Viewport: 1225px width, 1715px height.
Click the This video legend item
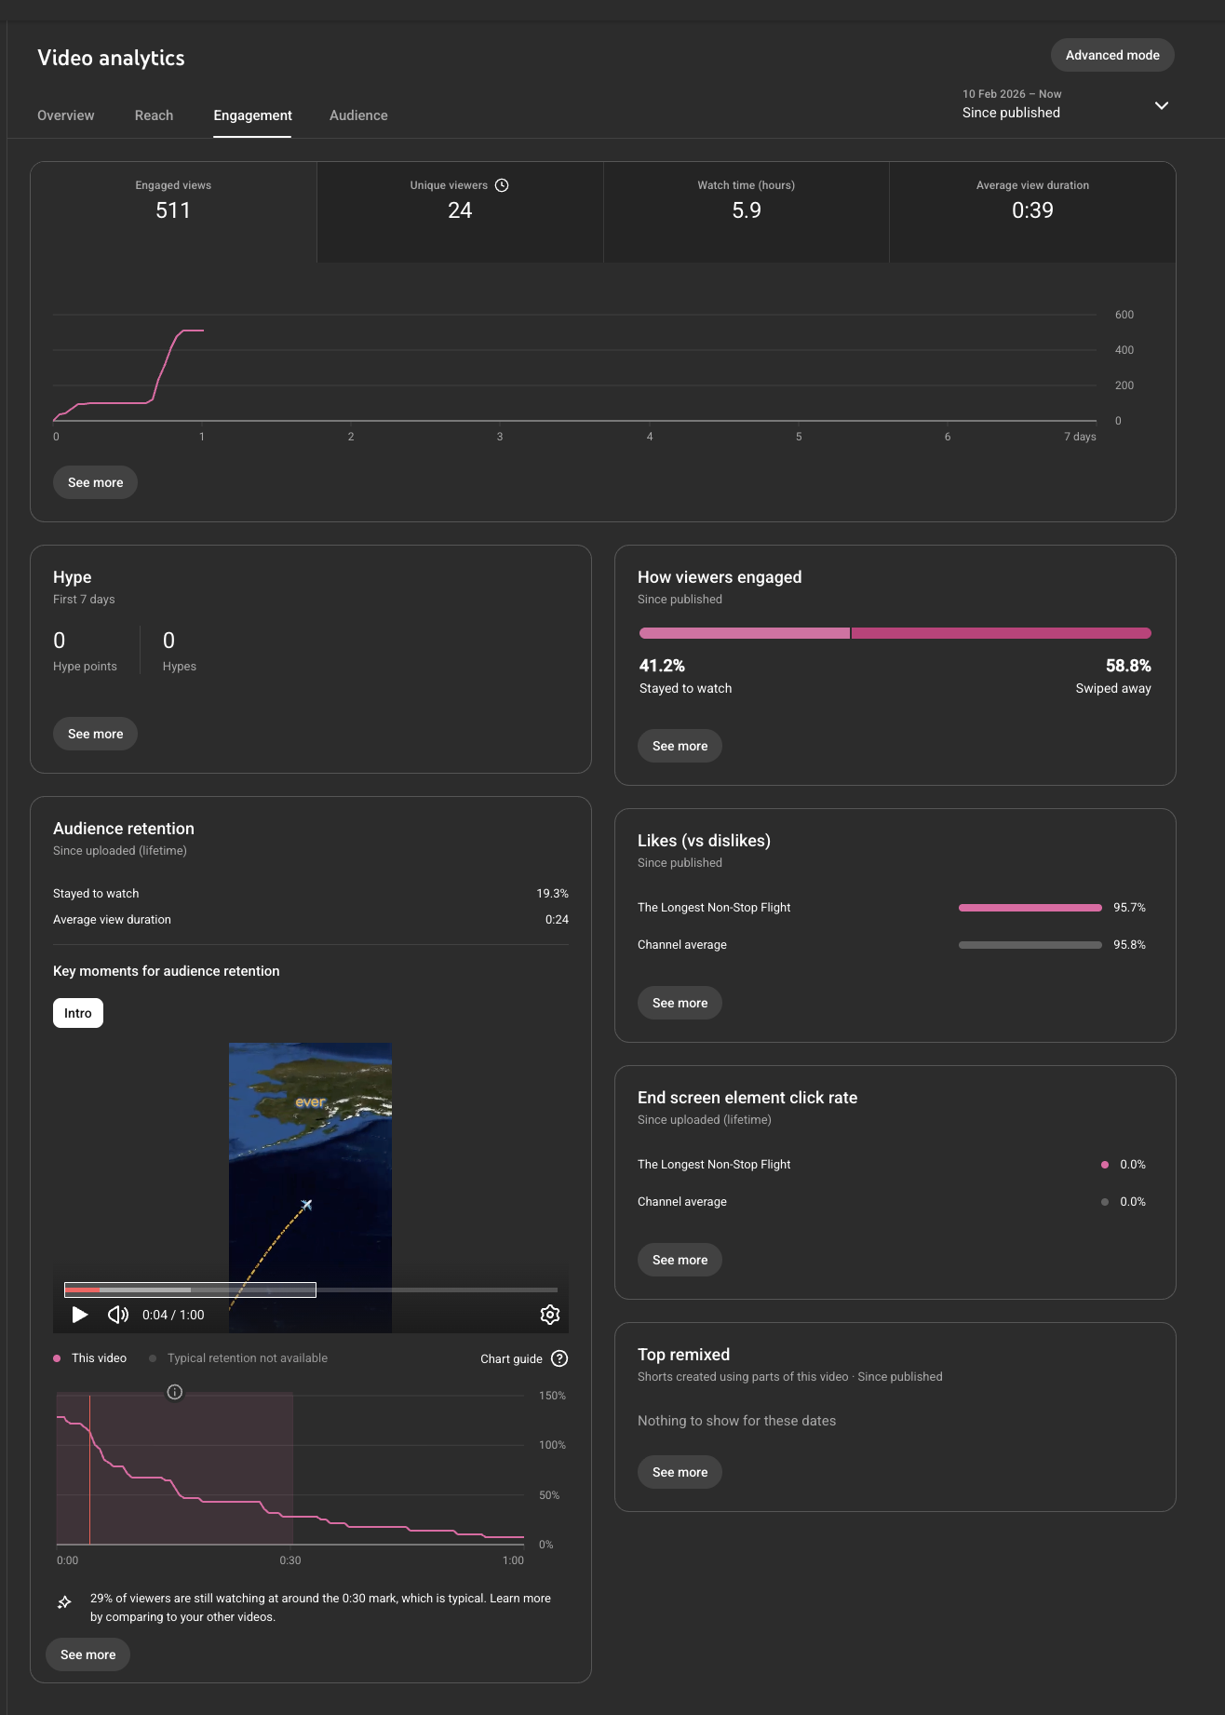90,1358
